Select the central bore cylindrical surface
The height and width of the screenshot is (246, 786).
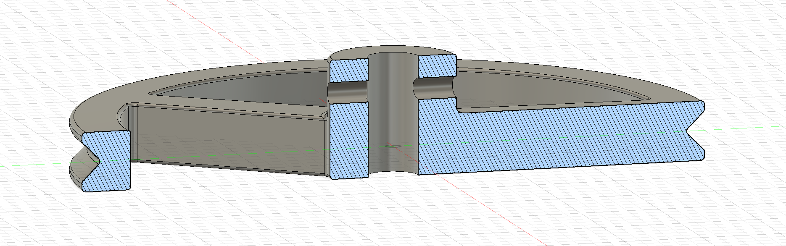(x=393, y=113)
